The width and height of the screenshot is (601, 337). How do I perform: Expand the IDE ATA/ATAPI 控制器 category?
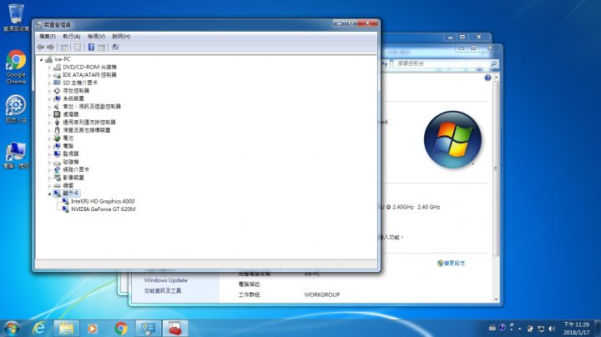[49, 75]
